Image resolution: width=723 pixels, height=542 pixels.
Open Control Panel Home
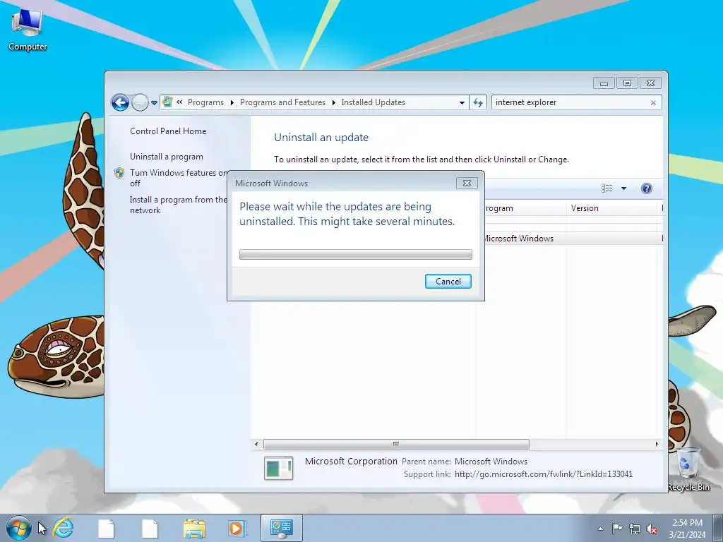(x=168, y=131)
